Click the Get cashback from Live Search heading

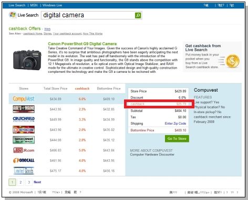click(x=203, y=48)
